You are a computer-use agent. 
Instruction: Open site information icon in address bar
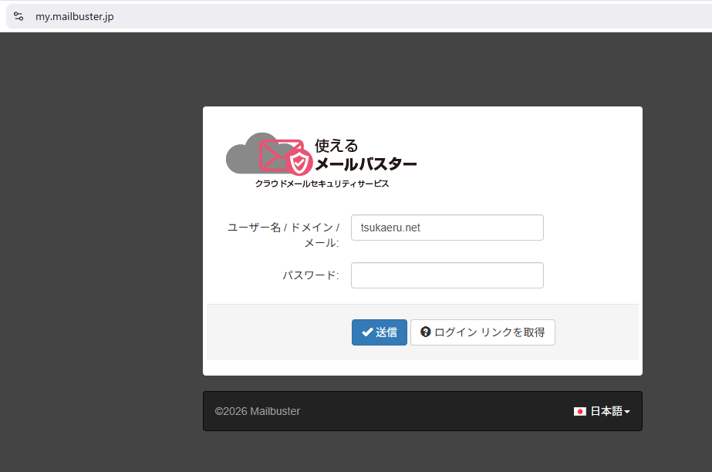click(19, 16)
